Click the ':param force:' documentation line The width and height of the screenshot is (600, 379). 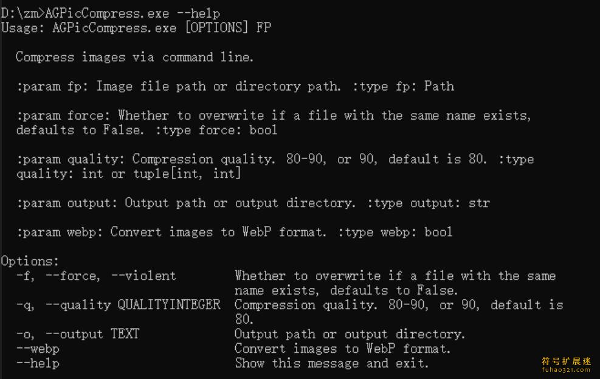[x=274, y=122]
